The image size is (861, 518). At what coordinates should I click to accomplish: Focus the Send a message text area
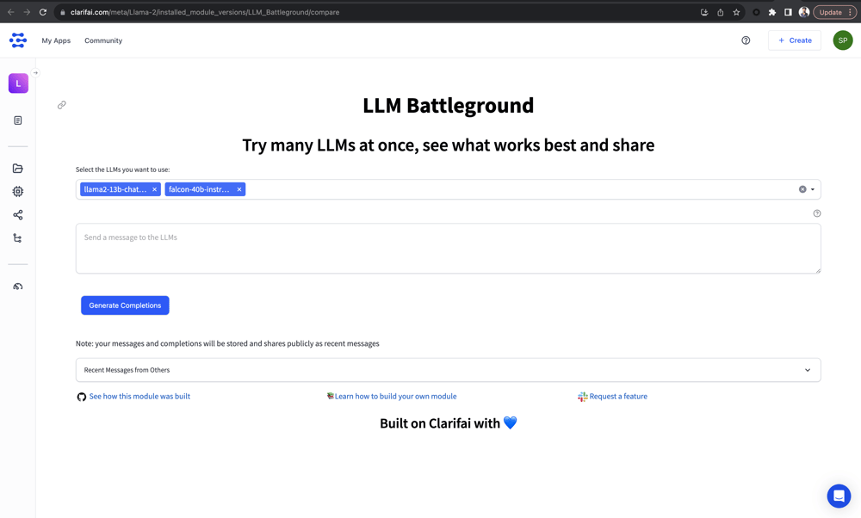pos(448,249)
